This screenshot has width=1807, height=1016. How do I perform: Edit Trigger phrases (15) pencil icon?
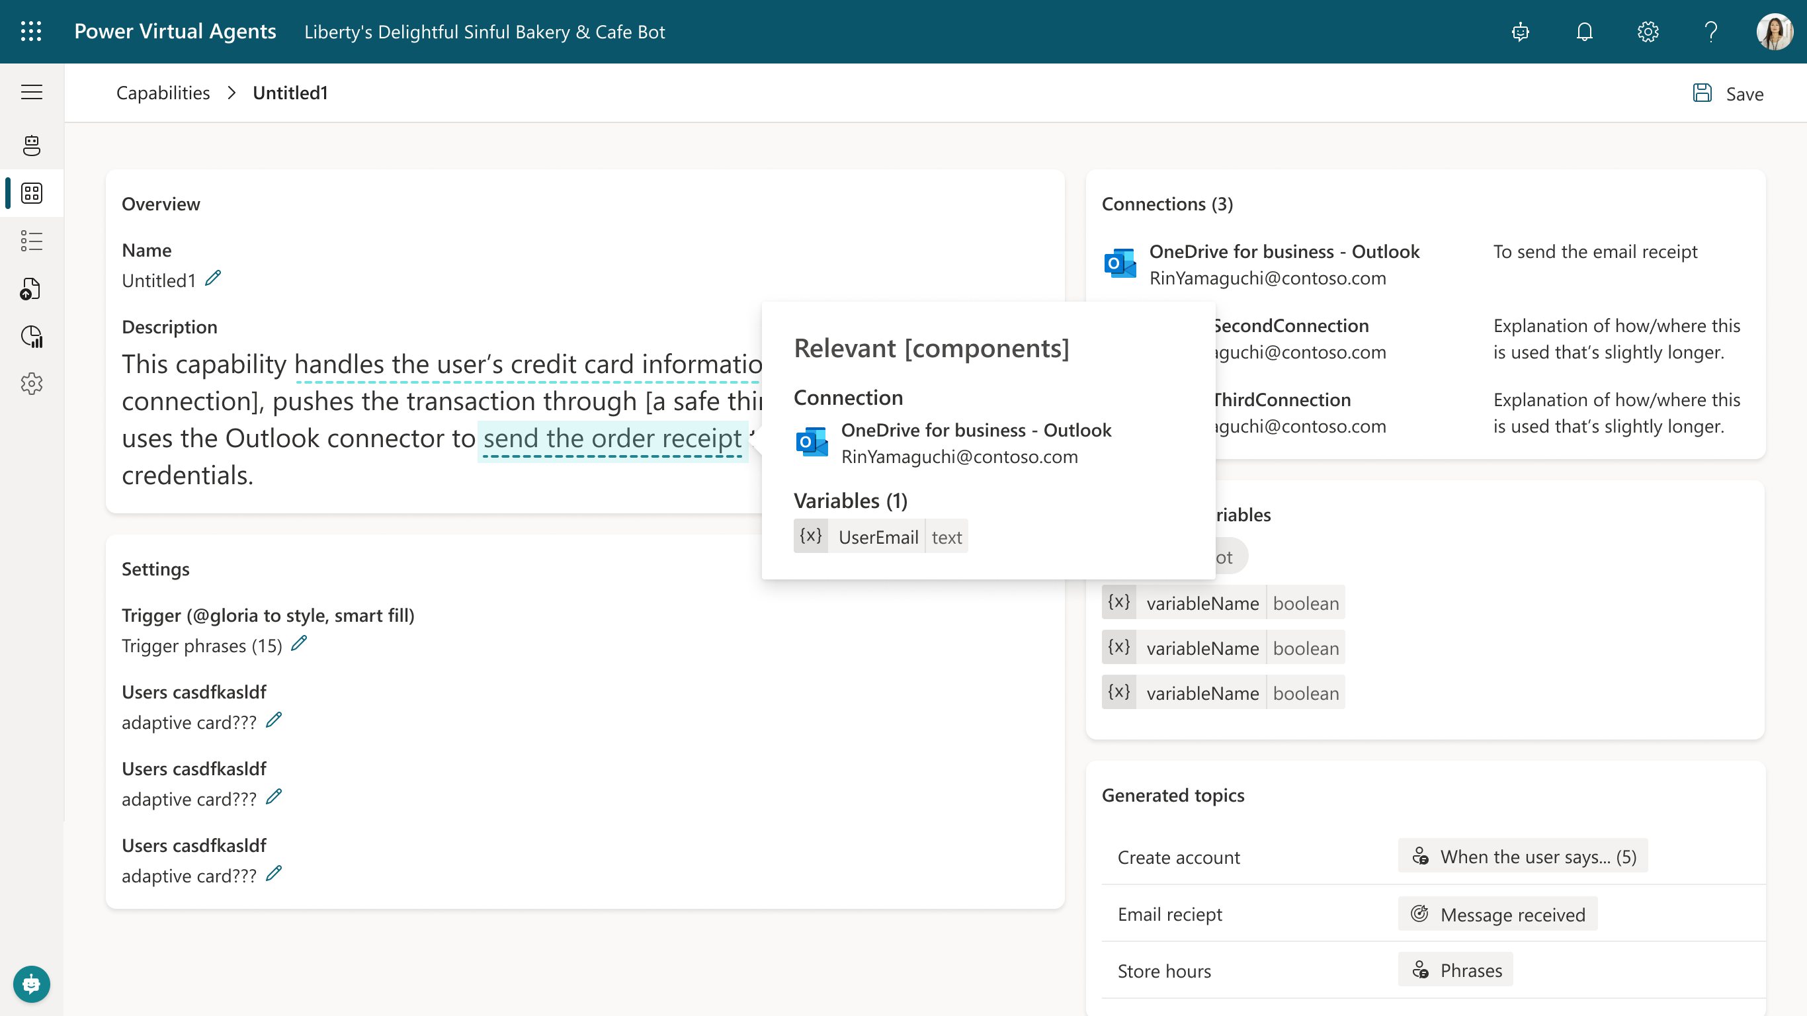[299, 644]
